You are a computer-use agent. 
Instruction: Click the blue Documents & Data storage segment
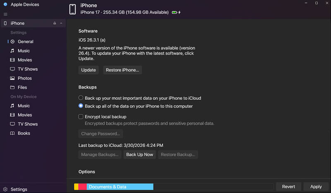[x=120, y=187]
